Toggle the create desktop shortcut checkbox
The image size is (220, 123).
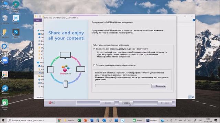click(x=94, y=65)
